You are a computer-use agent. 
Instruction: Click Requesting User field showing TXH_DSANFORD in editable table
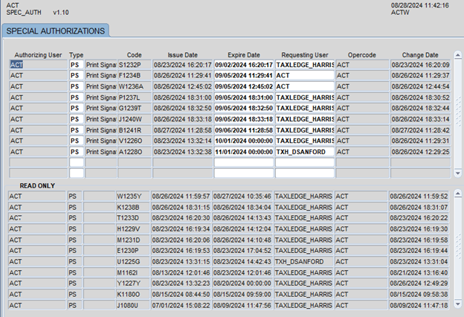304,151
